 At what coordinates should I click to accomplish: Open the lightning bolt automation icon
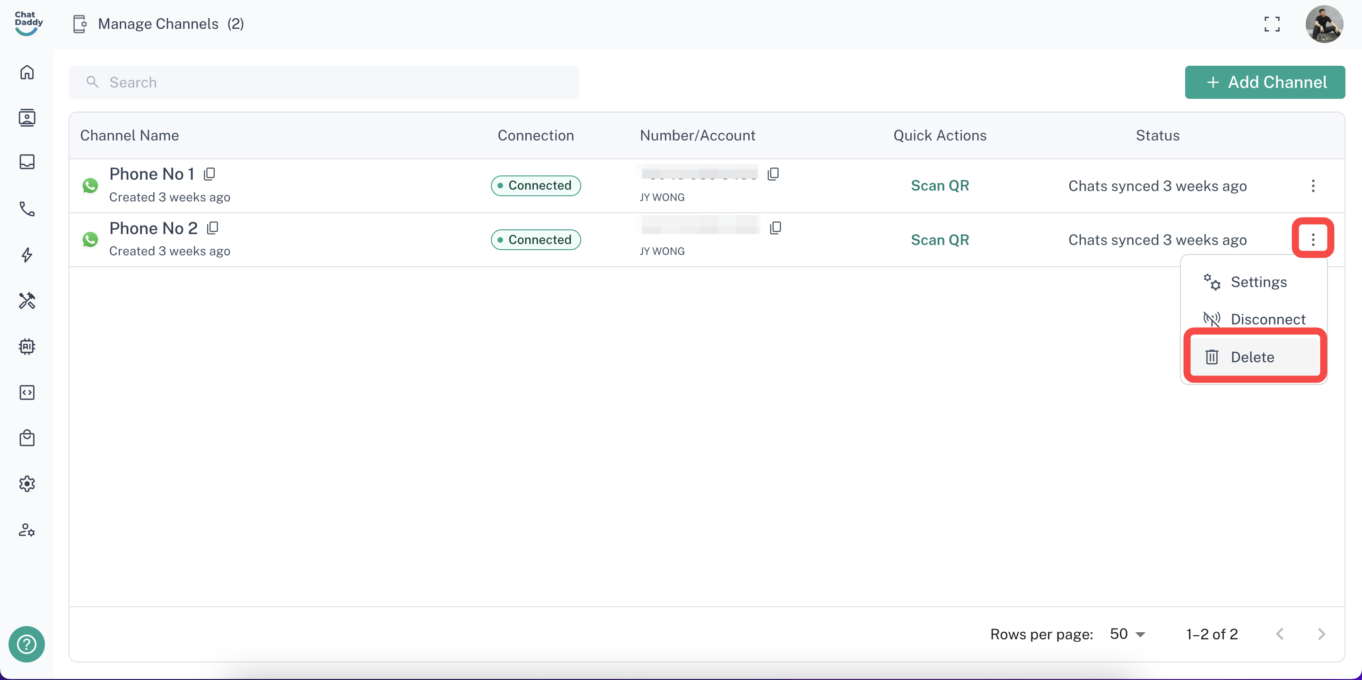(x=27, y=255)
